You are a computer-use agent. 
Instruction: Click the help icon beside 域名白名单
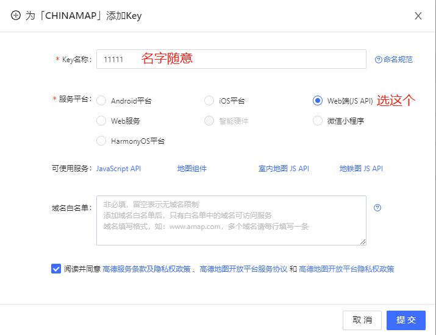[x=377, y=208]
